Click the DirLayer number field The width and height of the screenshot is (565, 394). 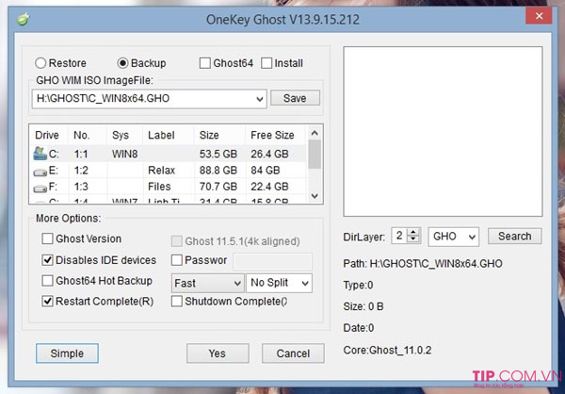(x=399, y=236)
